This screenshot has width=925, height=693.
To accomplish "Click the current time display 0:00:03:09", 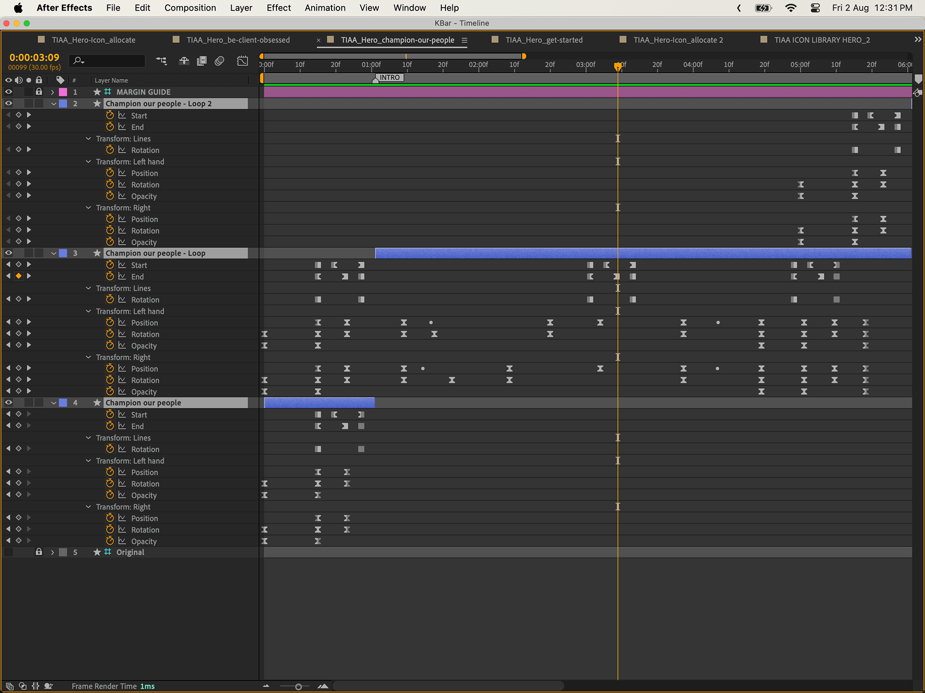I will tap(34, 57).
